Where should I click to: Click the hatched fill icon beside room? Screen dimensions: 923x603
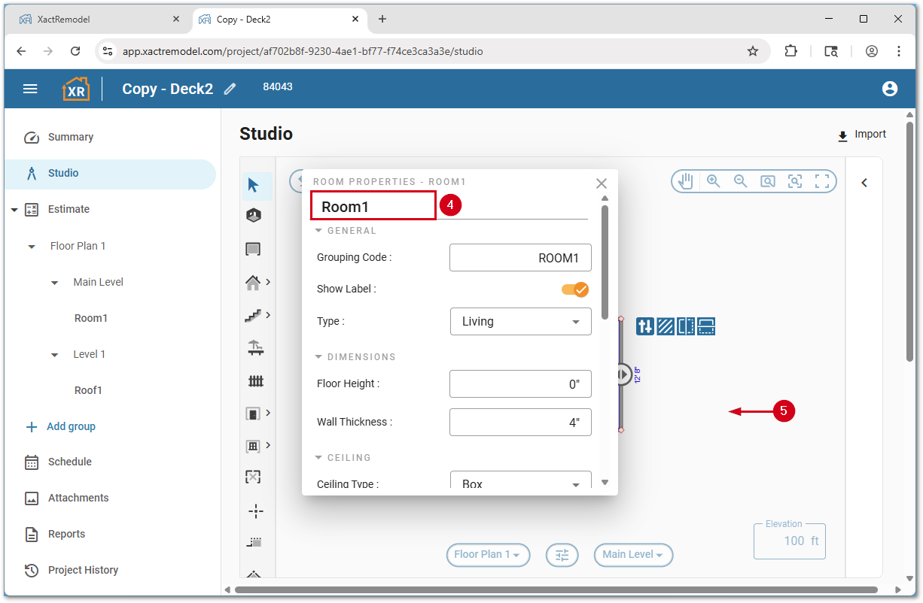[x=666, y=326]
